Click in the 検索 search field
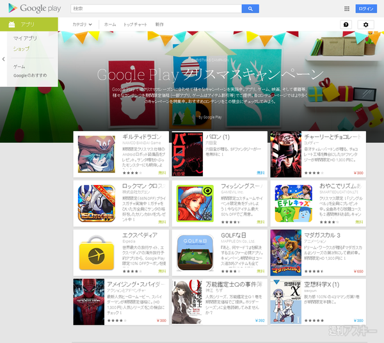 [x=156, y=8]
